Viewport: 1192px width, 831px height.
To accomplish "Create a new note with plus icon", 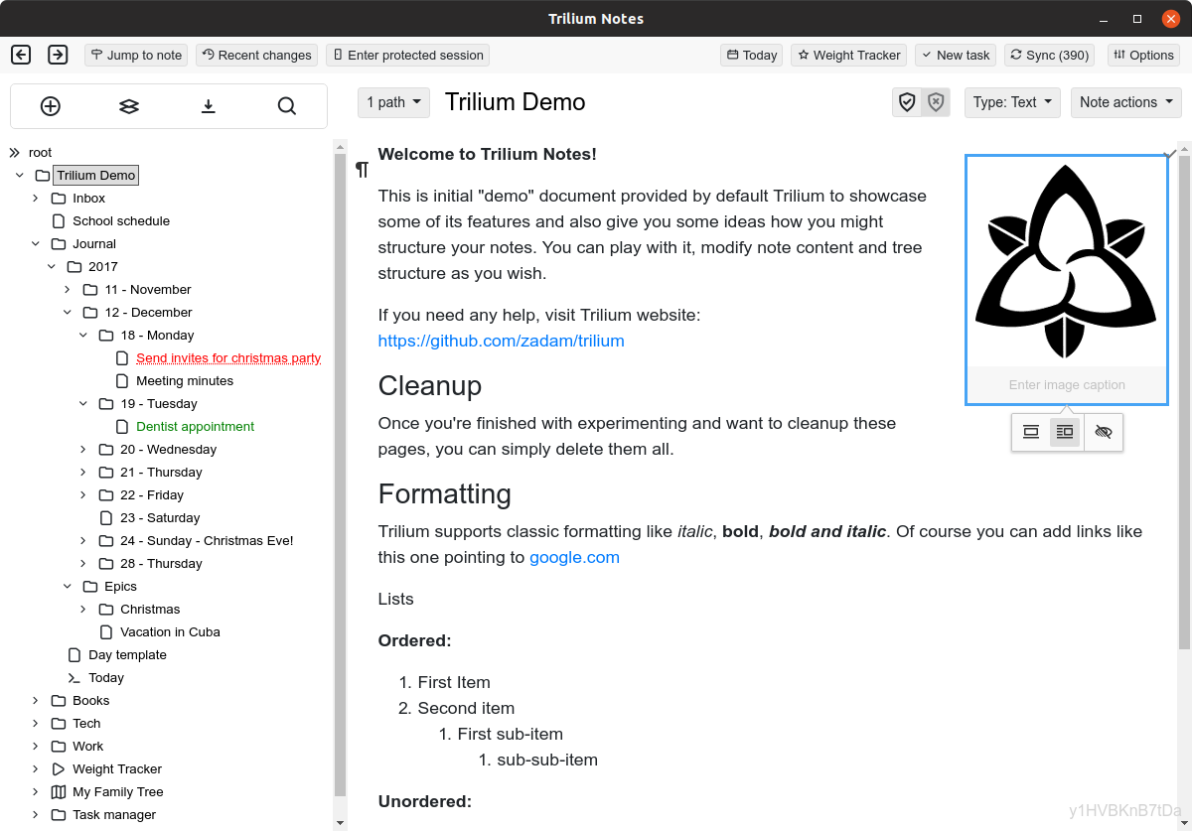I will [50, 106].
